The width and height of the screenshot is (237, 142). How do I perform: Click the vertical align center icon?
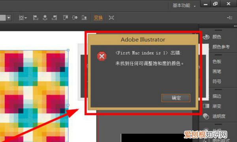coord(75,17)
